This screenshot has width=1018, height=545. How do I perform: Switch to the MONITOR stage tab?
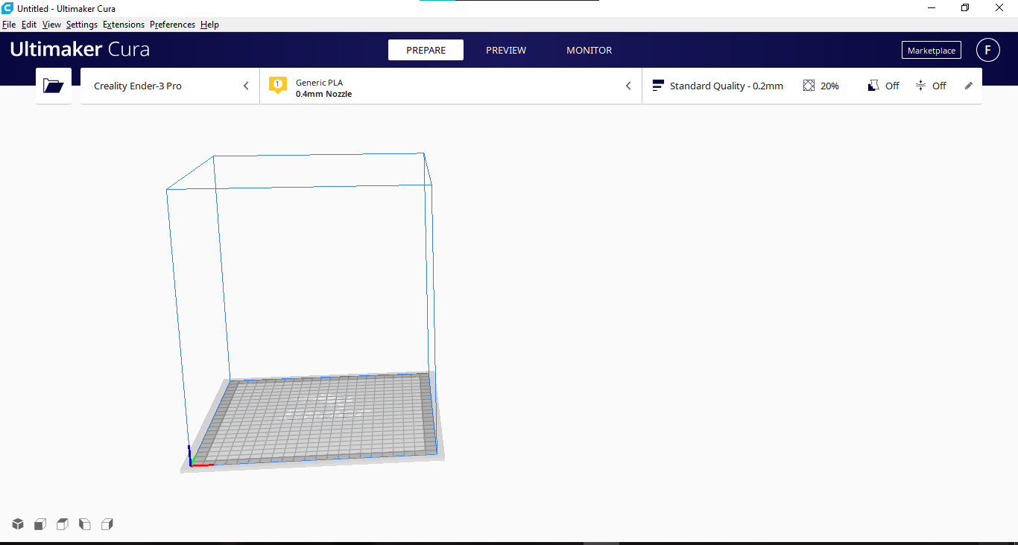coord(589,50)
